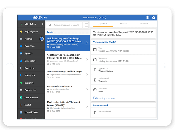Click the circled checkmark icon in header

click(x=153, y=17)
